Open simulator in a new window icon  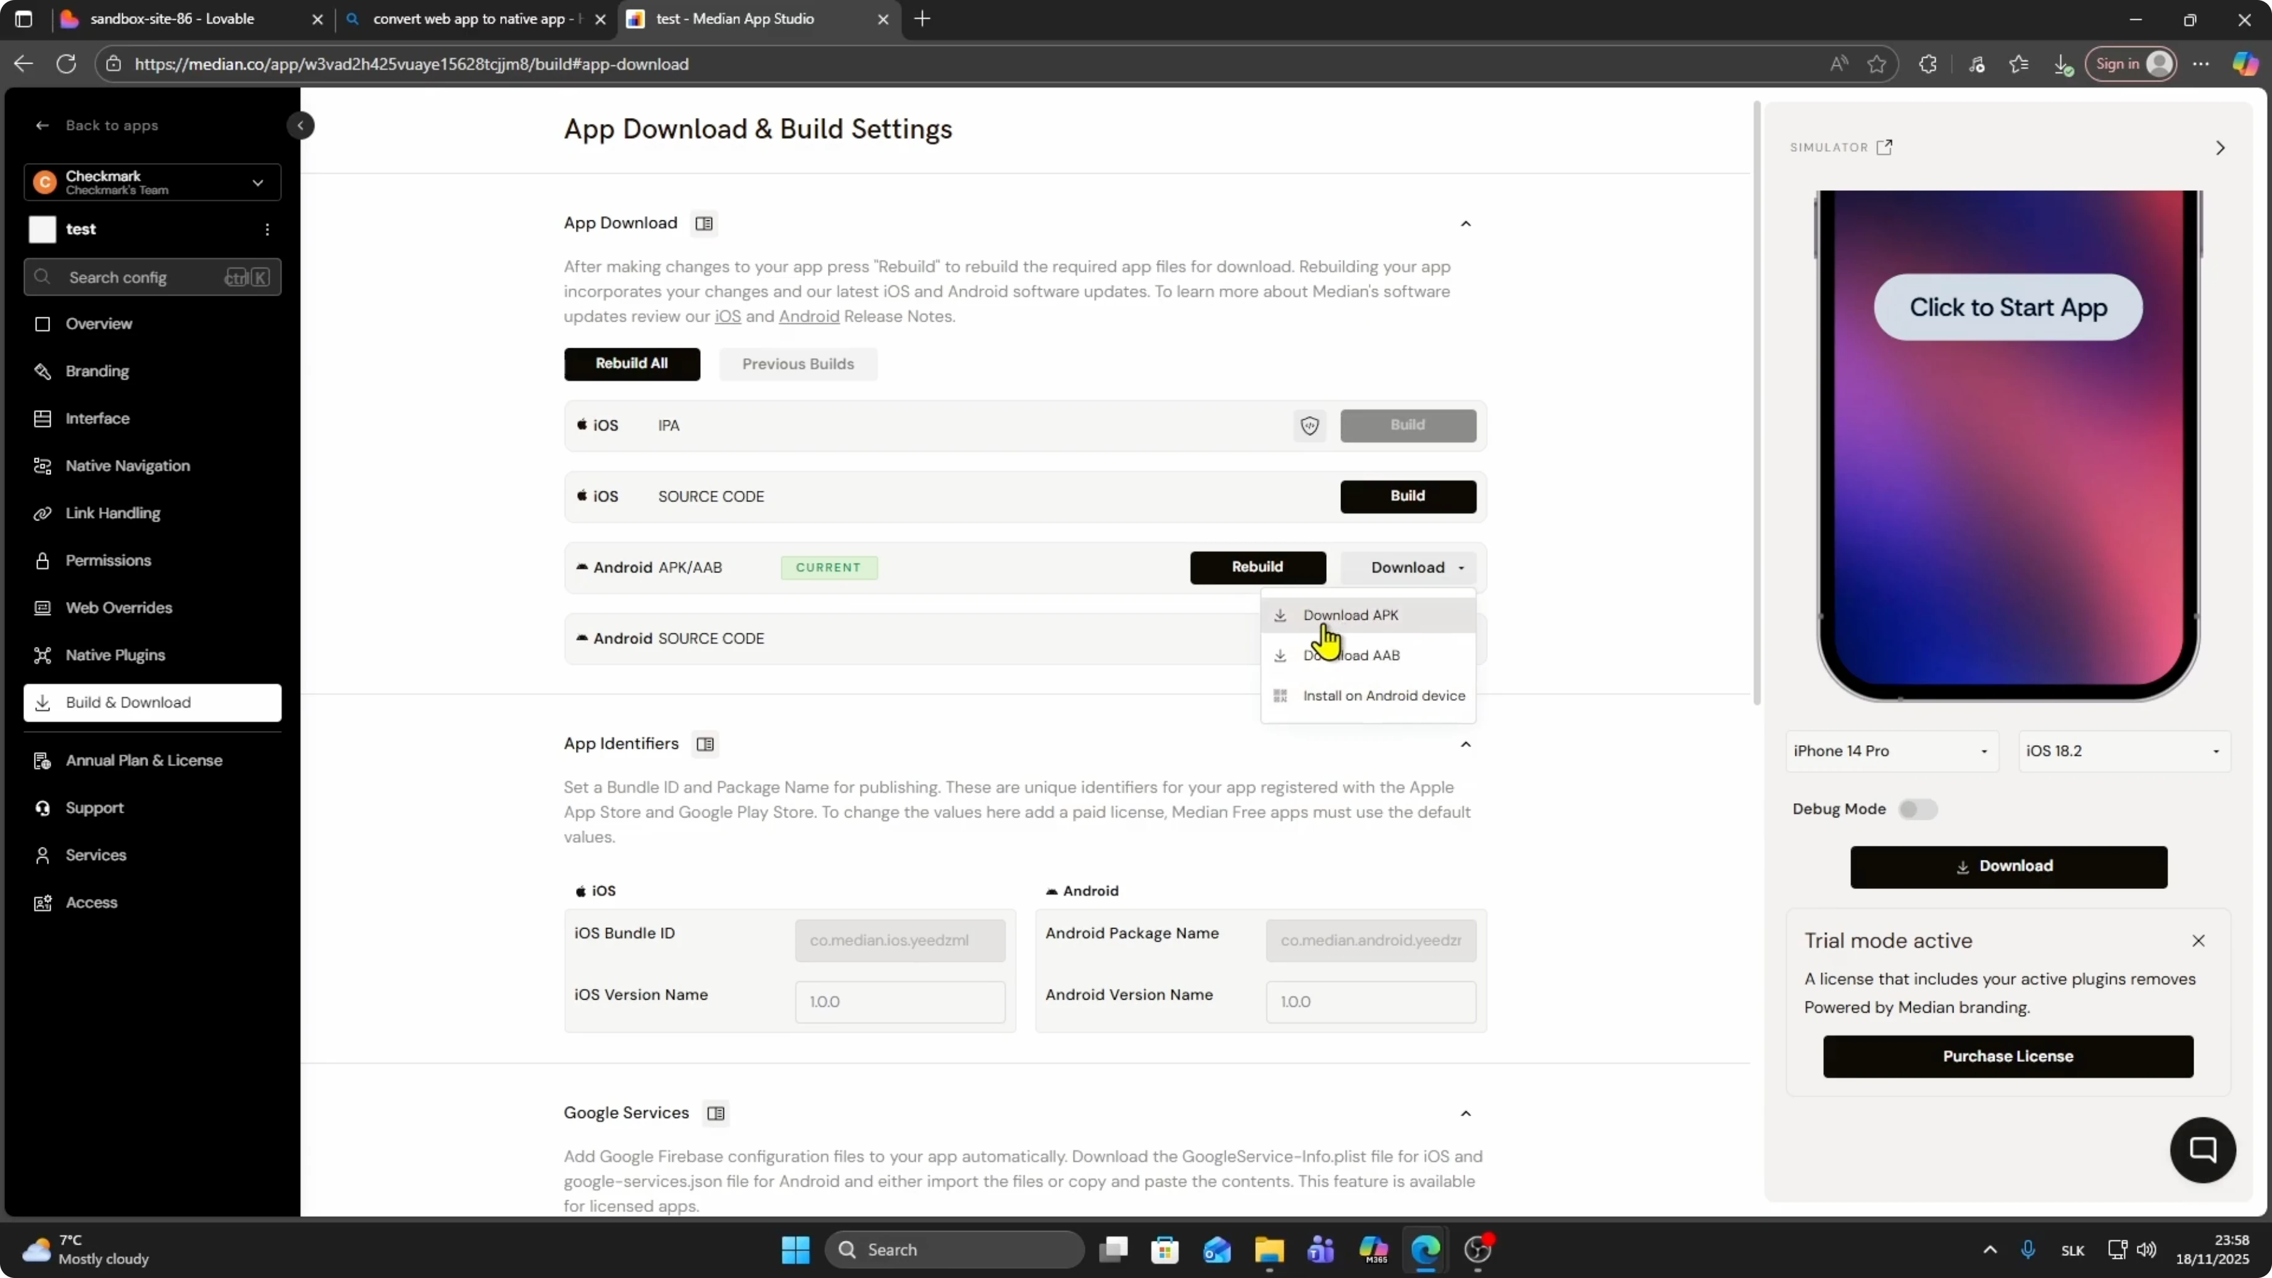pos(1885,148)
